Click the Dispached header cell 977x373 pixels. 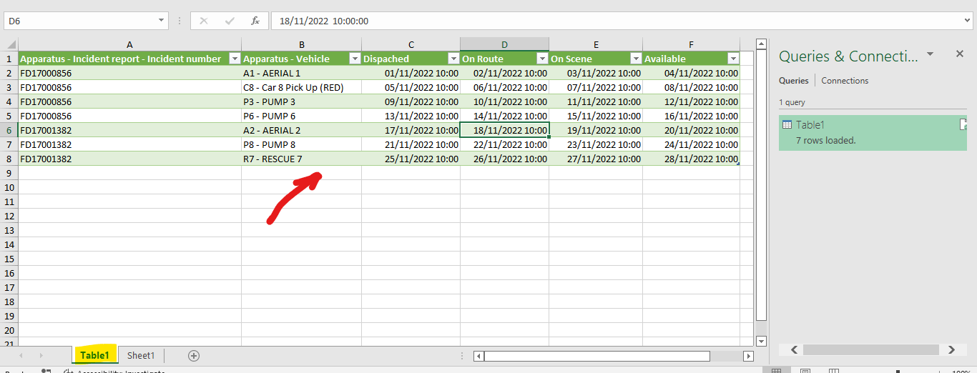click(411, 59)
